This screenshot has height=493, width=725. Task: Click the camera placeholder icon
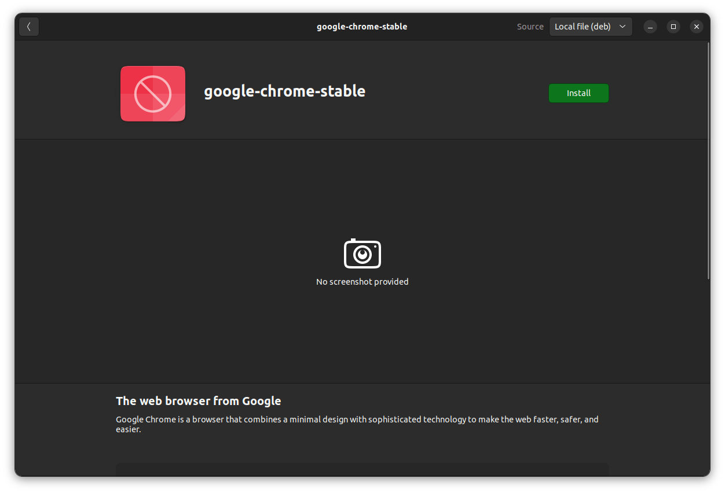click(362, 253)
